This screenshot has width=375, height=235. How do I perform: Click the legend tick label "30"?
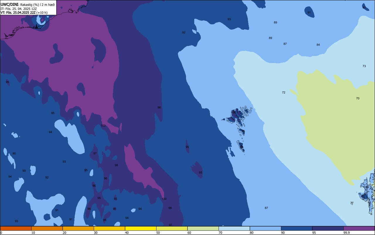pyautogui.click(x=96, y=233)
